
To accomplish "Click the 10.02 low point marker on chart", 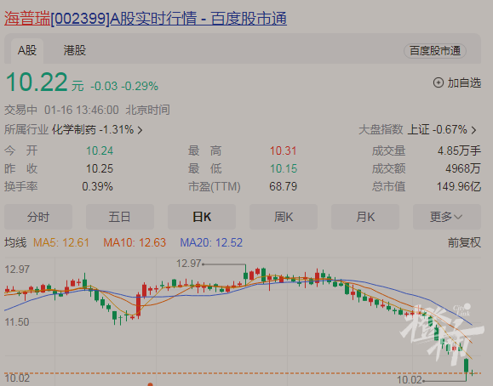I will [x=409, y=380].
